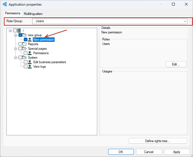Click the application logo in title bar
The width and height of the screenshot is (193, 157).
(x=5, y=4)
